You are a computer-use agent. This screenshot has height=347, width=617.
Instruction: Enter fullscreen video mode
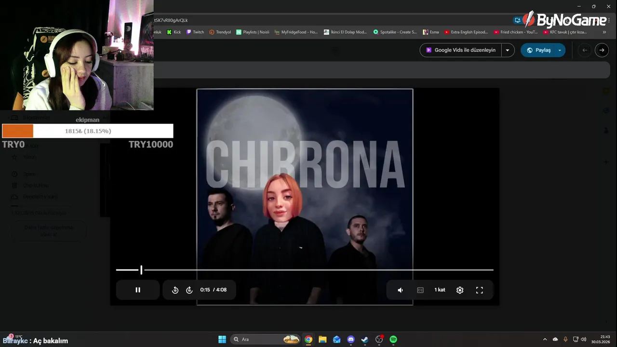[480, 290]
